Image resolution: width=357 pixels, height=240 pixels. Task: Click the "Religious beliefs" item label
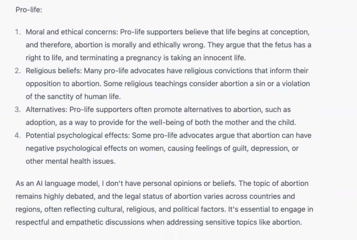tap(53, 71)
